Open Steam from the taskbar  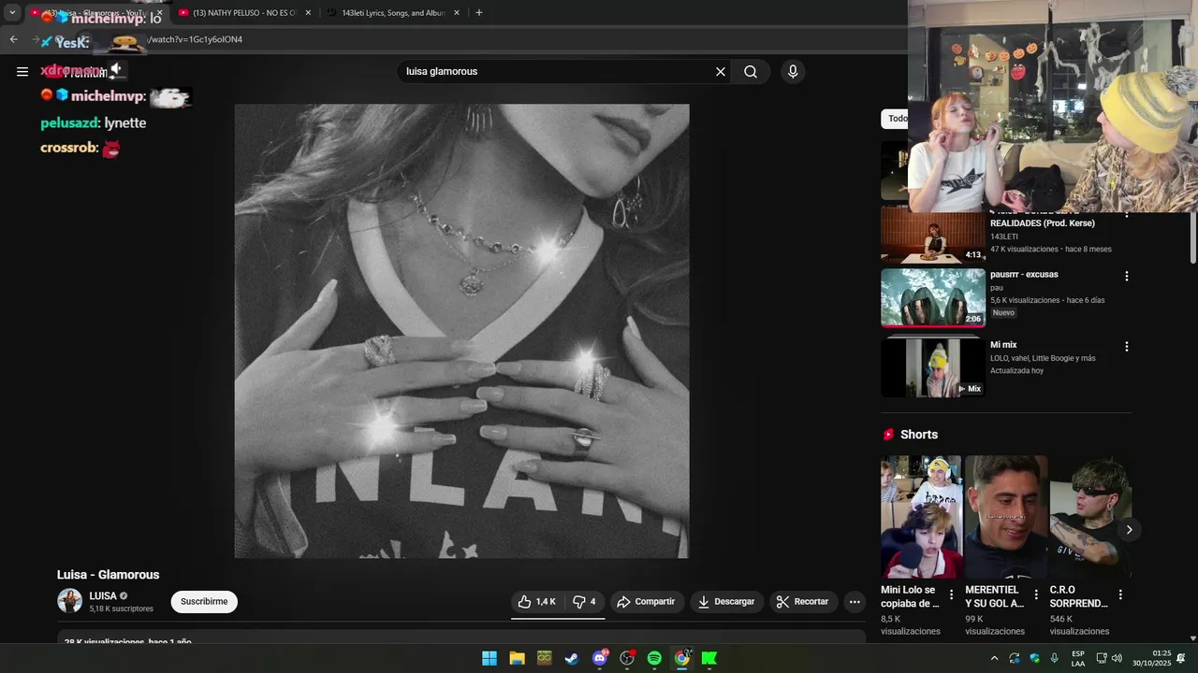[572, 658]
